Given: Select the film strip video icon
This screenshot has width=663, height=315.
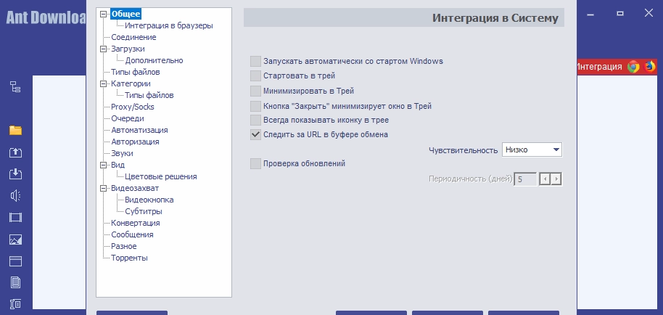Looking at the screenshot, I should pyautogui.click(x=15, y=217).
